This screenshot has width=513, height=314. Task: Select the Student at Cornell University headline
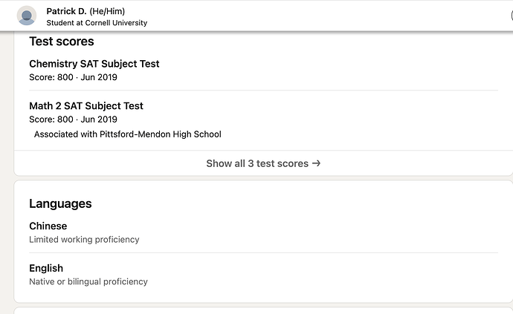[97, 23]
